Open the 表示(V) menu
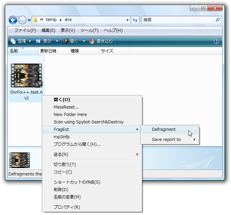The image size is (231, 215). tap(68, 30)
